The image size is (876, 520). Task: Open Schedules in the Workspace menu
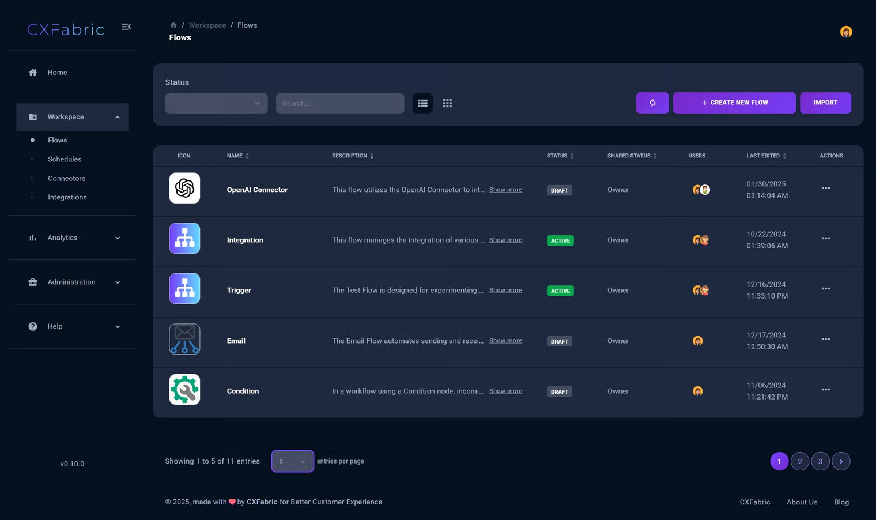pos(65,160)
